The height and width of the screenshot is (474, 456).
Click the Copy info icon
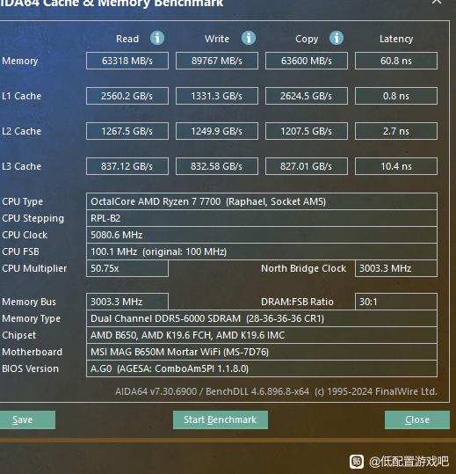pyautogui.click(x=337, y=38)
